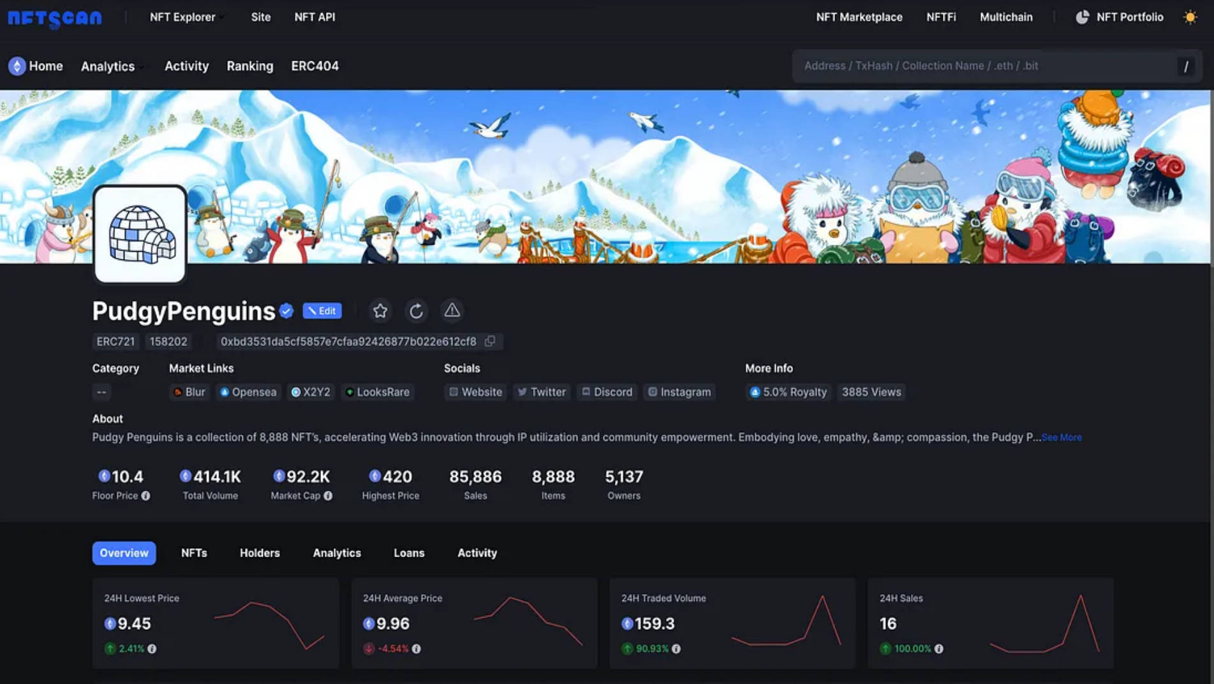Refresh collection data with the reload icon
The image size is (1214, 684).
tap(417, 311)
